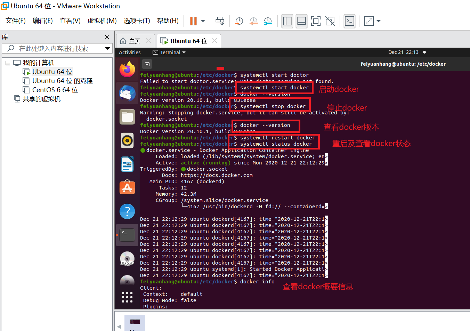Launch Thunderbird Mail from the dock
The image size is (470, 331).
pos(127,93)
